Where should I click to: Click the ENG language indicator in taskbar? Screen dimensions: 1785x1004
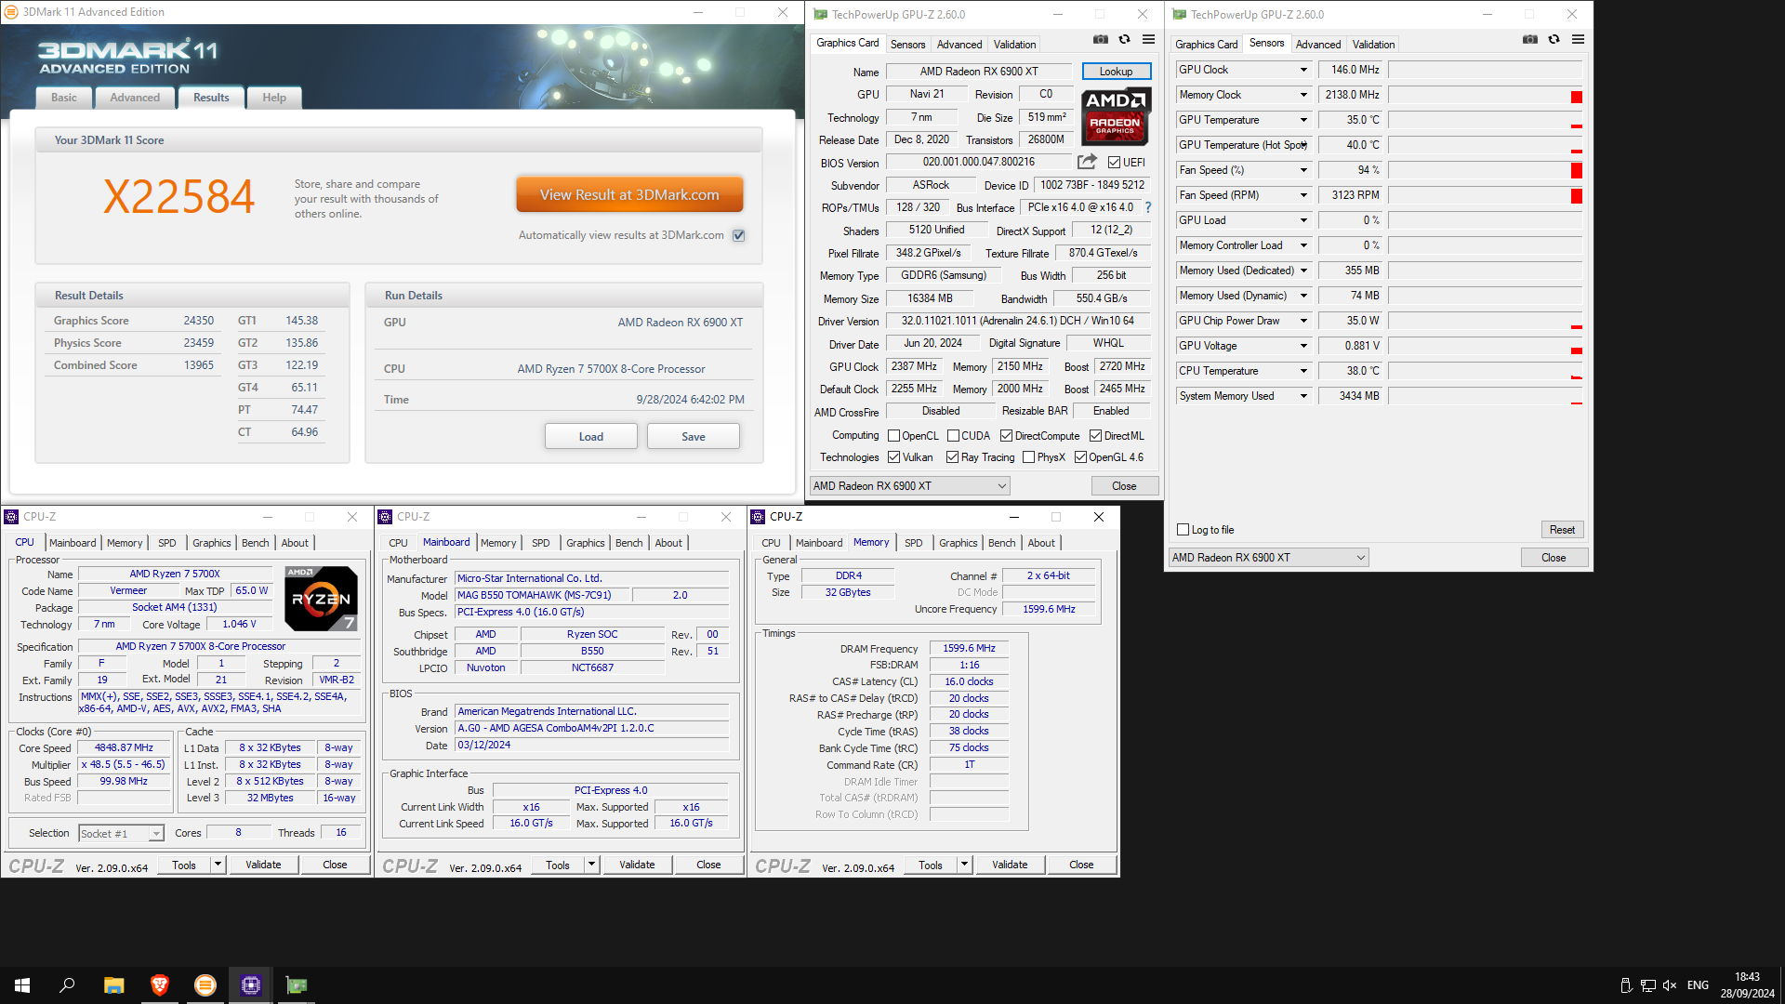coord(1698,985)
